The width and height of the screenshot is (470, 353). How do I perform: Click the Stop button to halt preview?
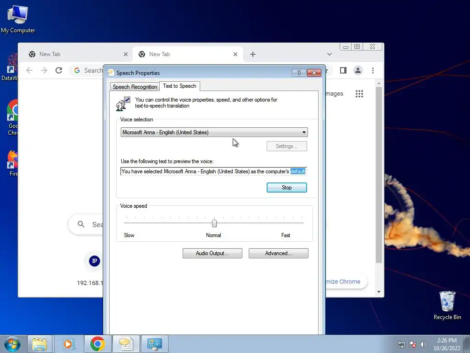click(x=286, y=188)
